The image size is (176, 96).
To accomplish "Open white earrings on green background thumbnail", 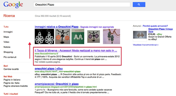I will pos(78,36).
